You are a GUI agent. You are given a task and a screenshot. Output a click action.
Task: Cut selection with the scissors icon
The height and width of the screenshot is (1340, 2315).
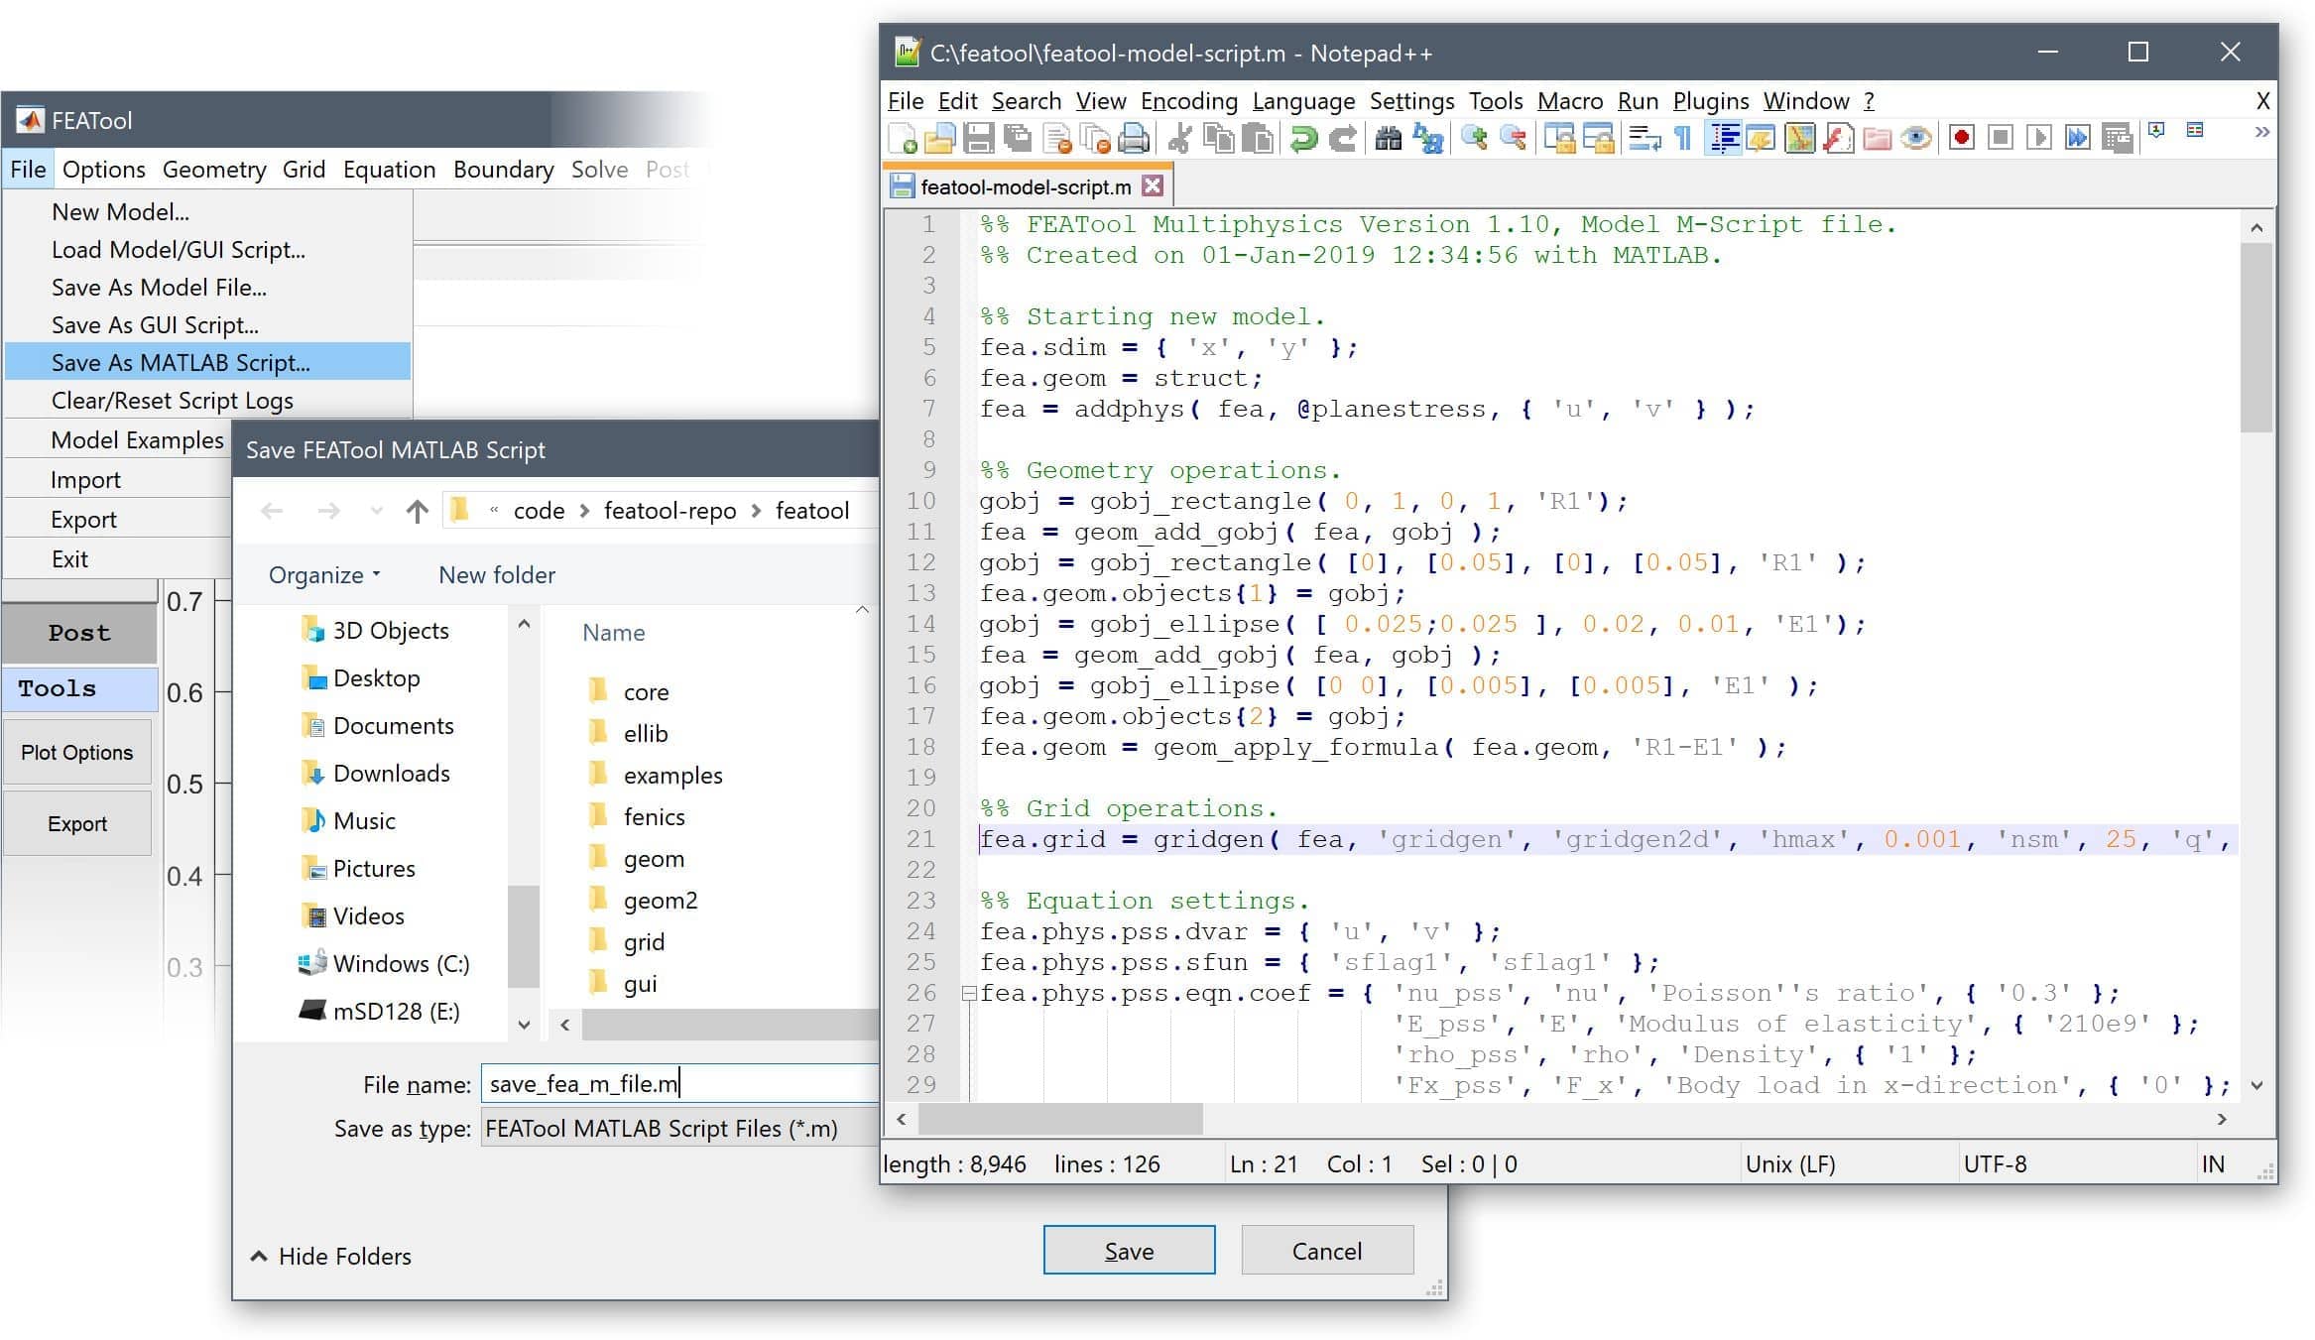point(1179,139)
